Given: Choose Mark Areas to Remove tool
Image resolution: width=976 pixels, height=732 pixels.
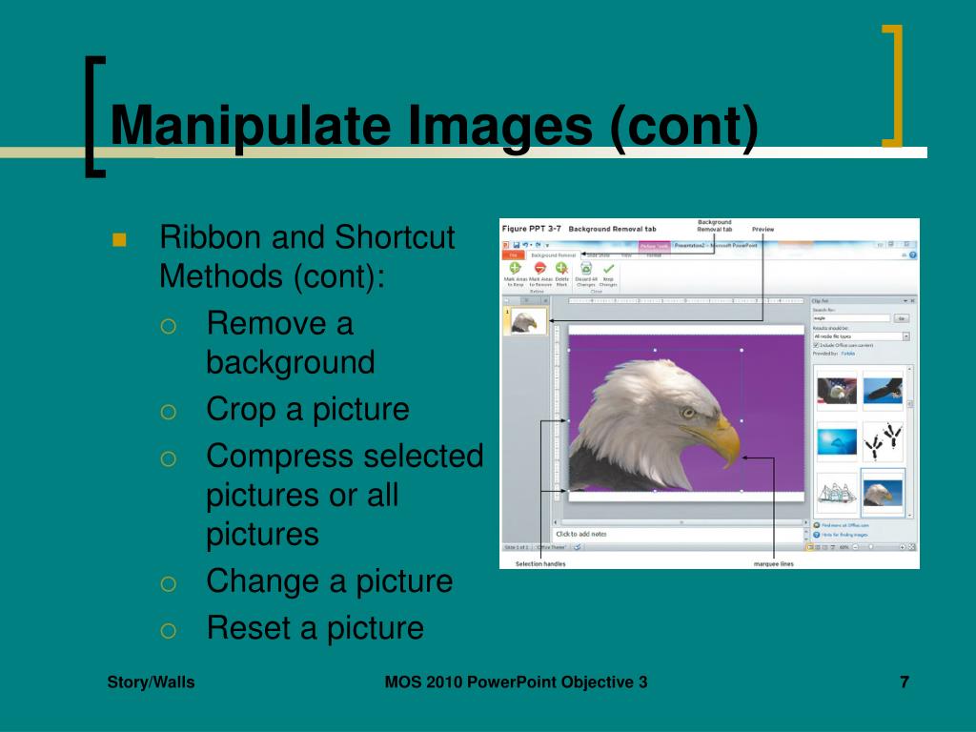Looking at the screenshot, I should (x=540, y=274).
